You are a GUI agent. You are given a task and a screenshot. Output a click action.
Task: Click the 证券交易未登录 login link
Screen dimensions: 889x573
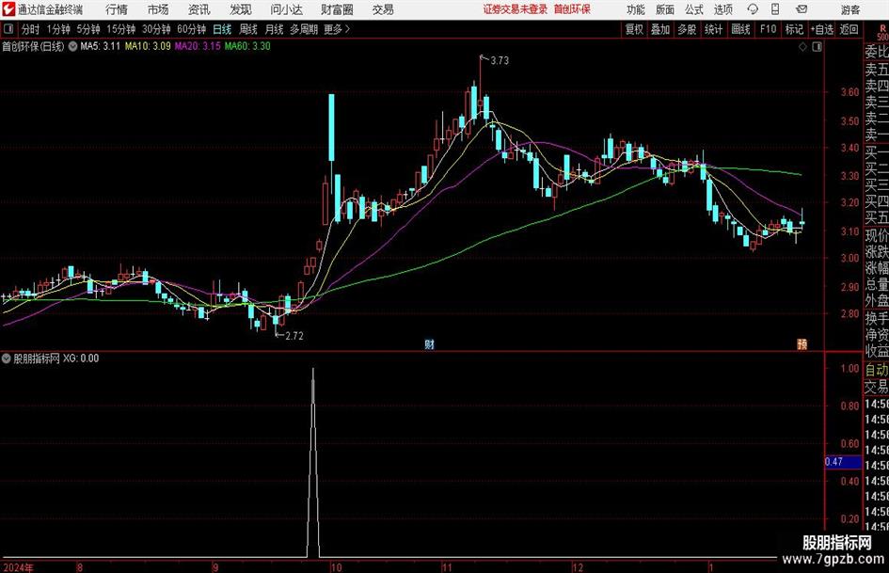(516, 9)
